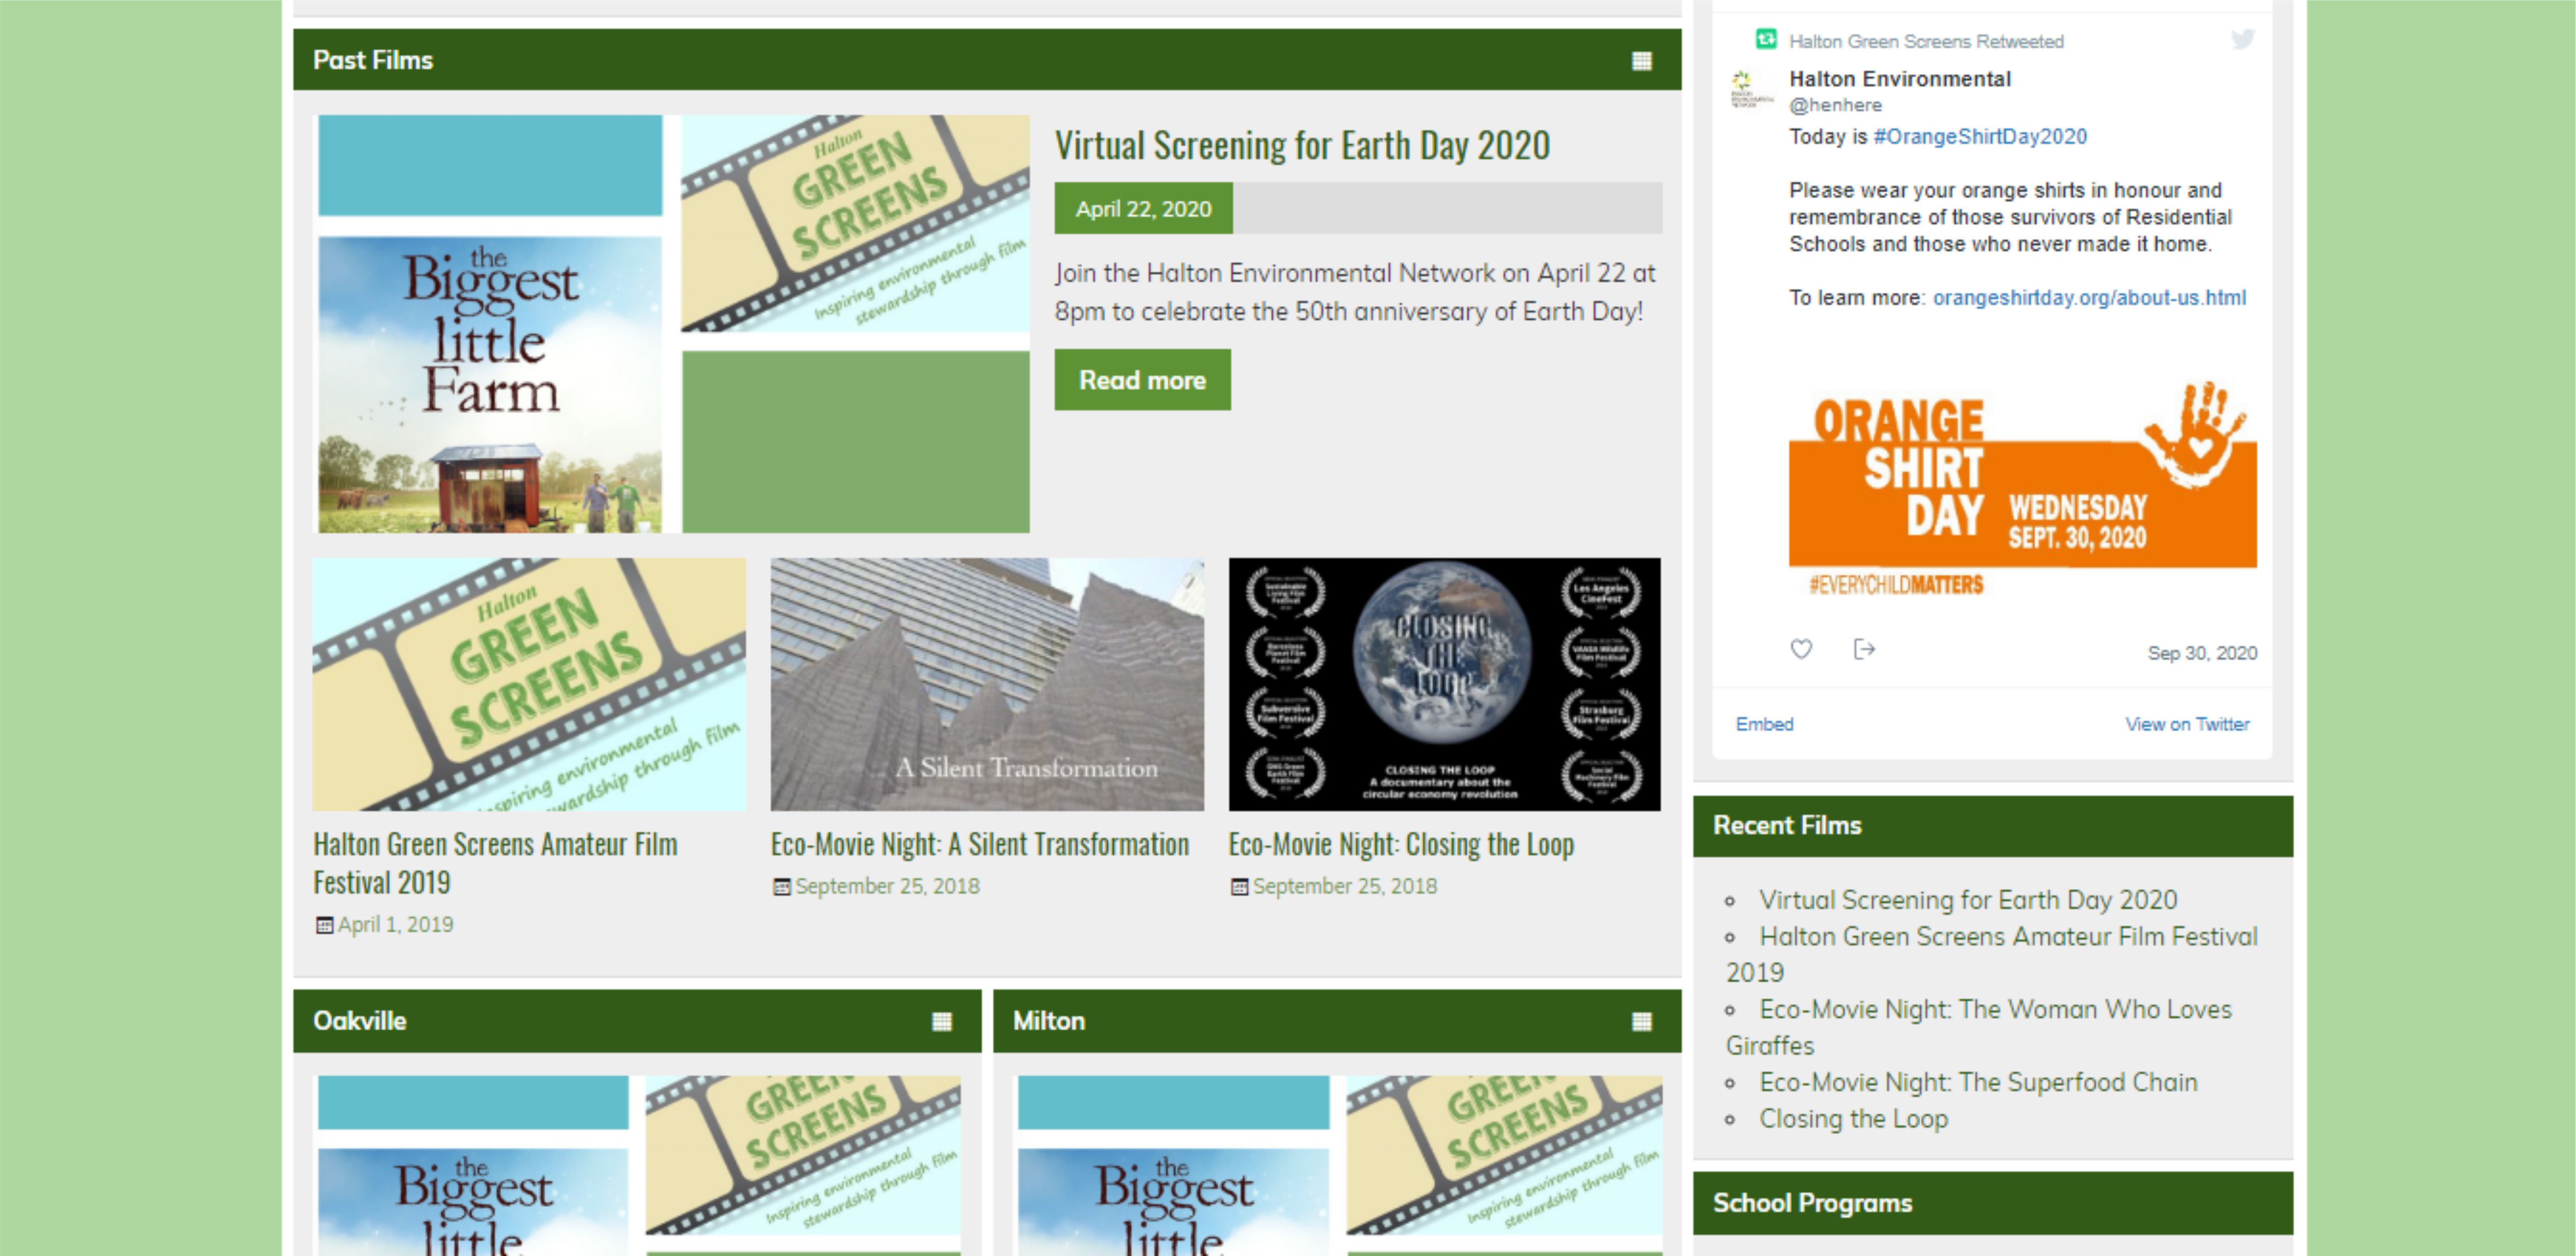Viewport: 2576px width, 1256px height.
Task: Click calendar icon beside April 1, 2019
Action: (x=324, y=925)
